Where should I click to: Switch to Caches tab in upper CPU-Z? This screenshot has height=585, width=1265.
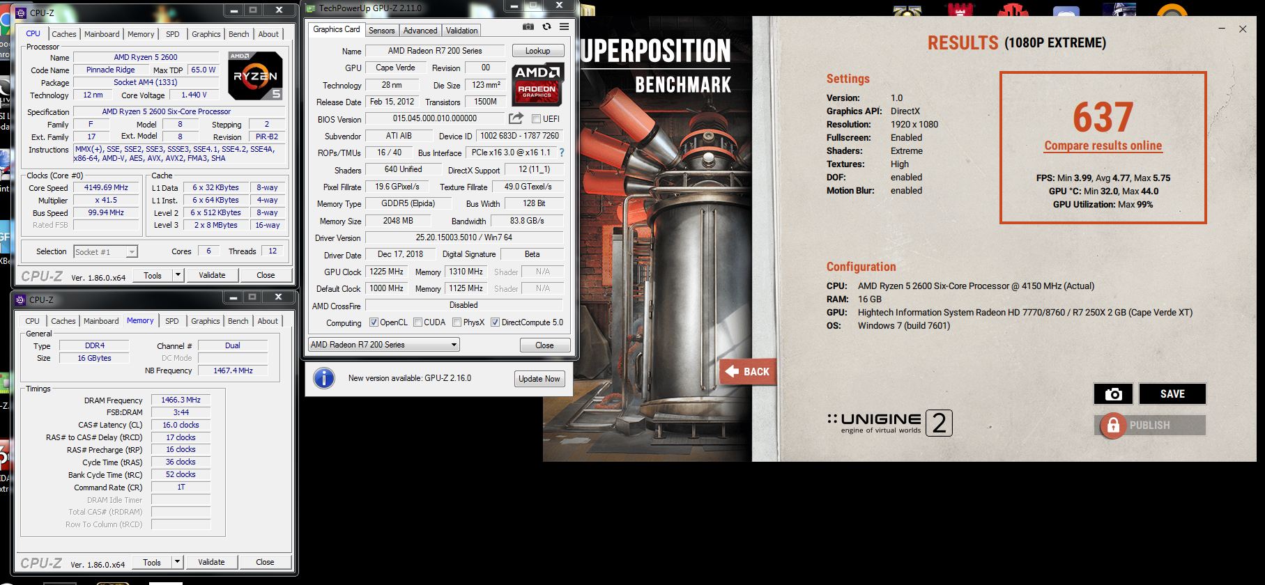[x=64, y=34]
